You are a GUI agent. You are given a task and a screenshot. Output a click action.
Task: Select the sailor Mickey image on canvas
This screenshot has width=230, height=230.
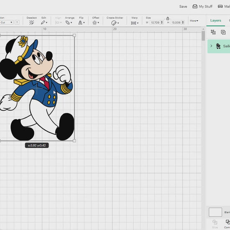[x=37, y=88]
